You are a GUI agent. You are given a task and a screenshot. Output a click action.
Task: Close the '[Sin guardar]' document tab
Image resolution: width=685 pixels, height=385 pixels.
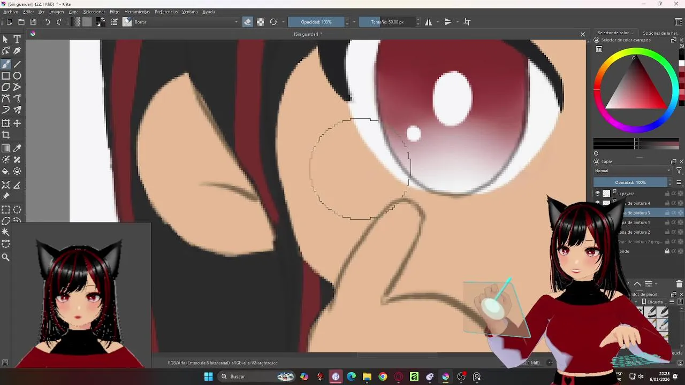(x=583, y=34)
